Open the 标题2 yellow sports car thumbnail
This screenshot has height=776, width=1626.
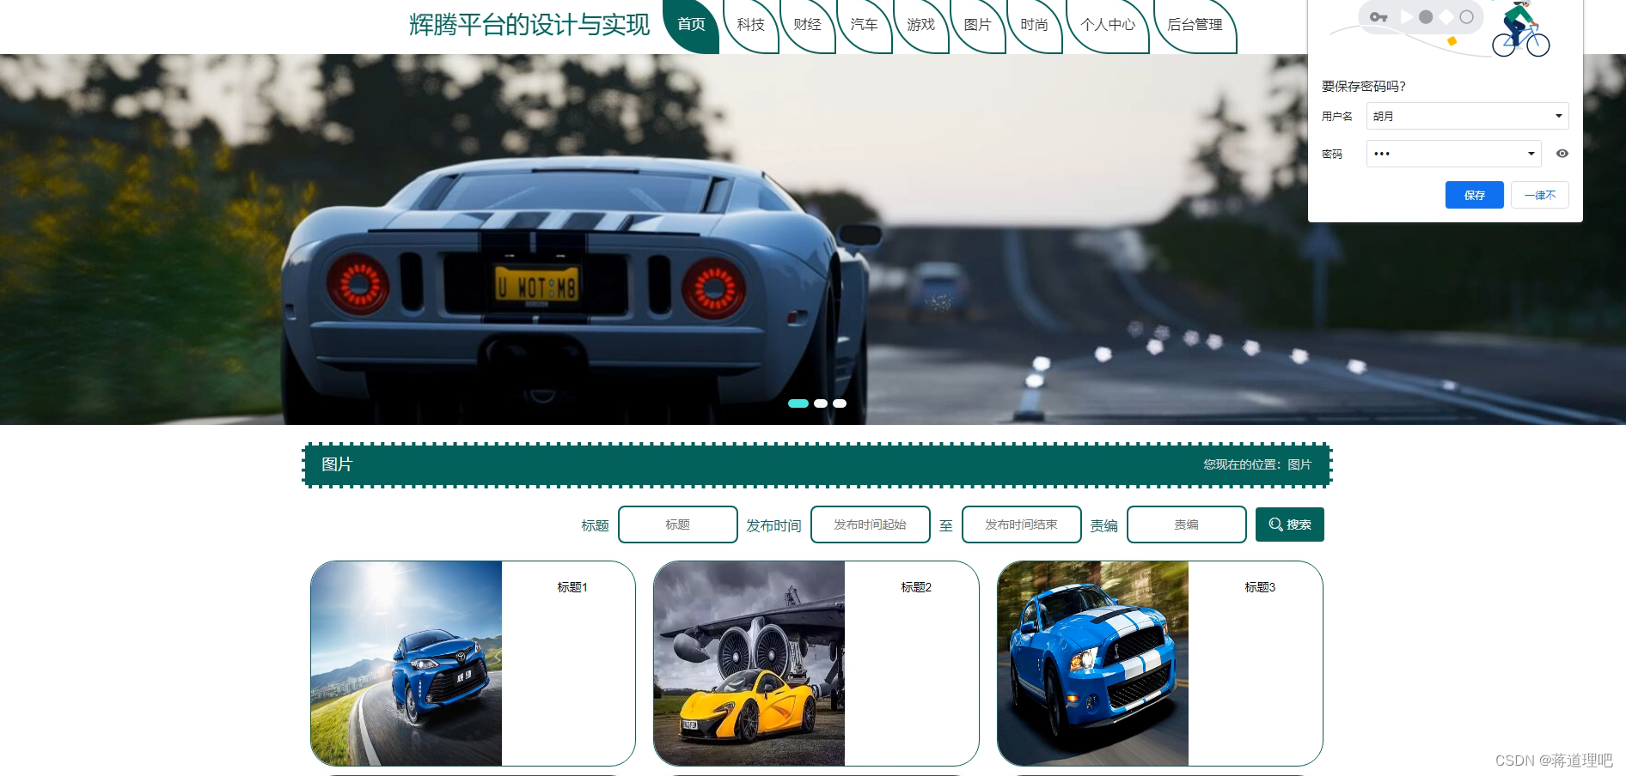click(x=749, y=663)
